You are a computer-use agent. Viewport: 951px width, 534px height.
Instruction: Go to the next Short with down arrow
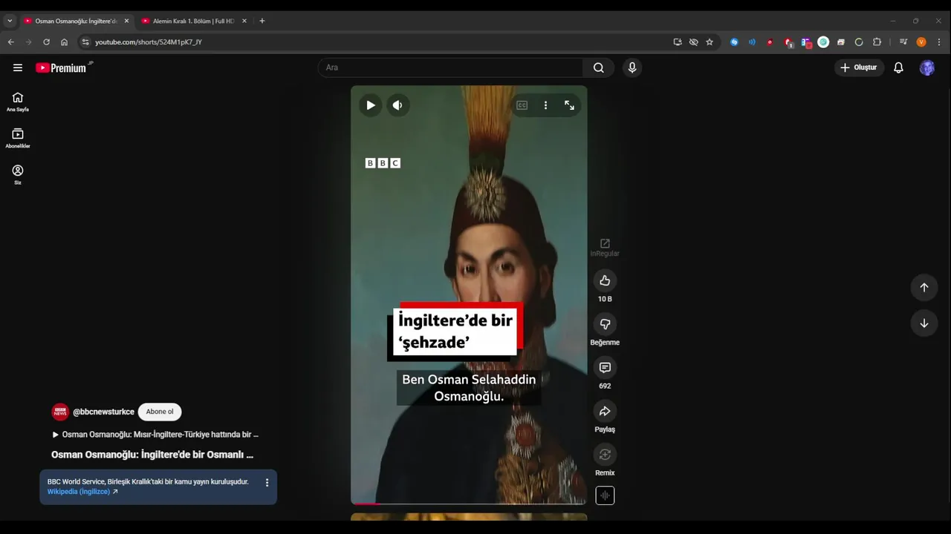(x=924, y=323)
